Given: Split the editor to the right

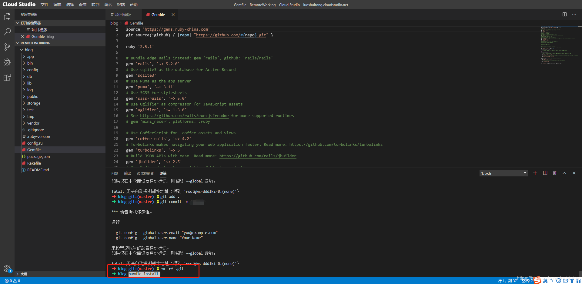Looking at the screenshot, I should pos(564,14).
